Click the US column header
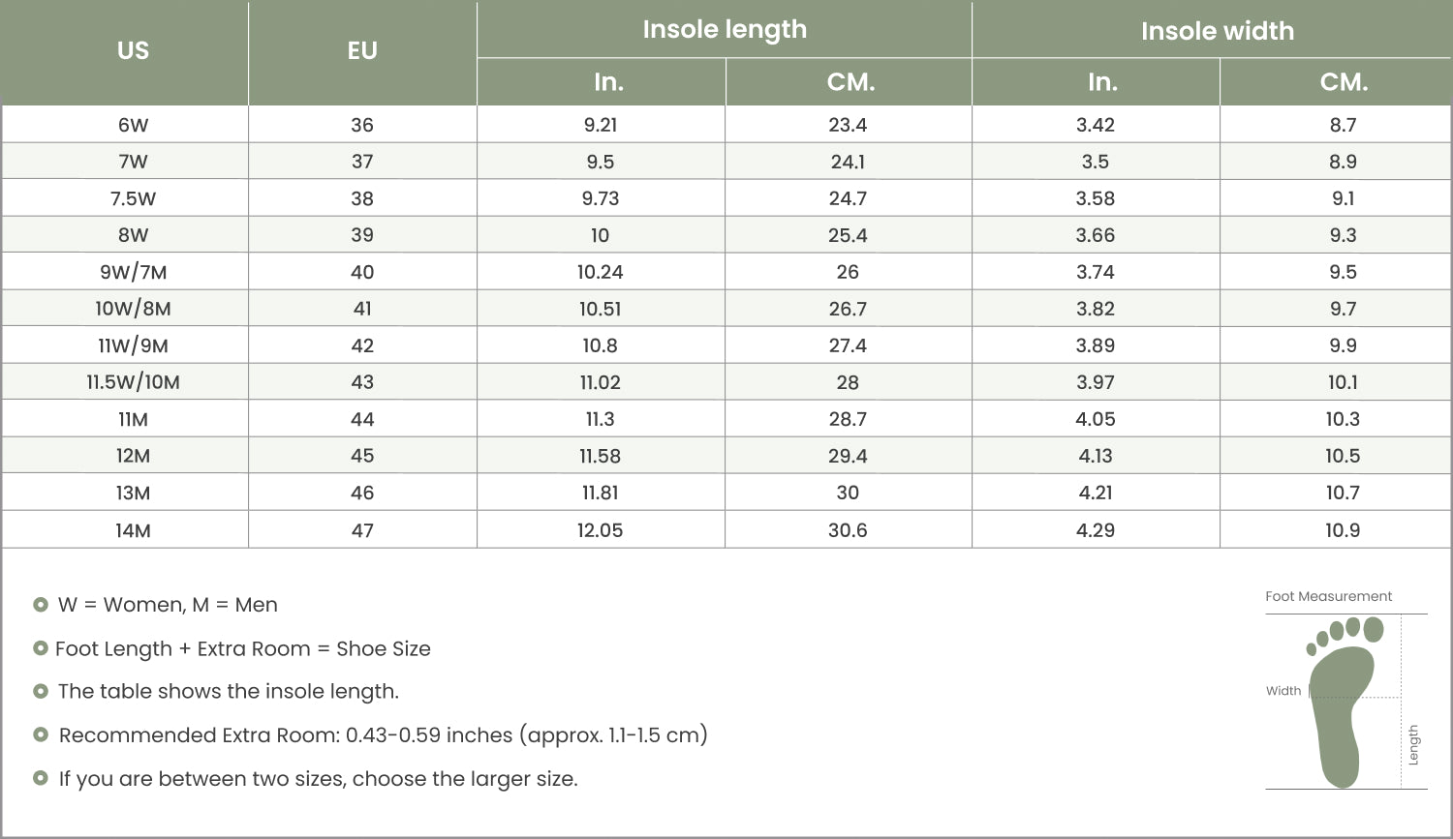The width and height of the screenshot is (1453, 839). tap(133, 51)
